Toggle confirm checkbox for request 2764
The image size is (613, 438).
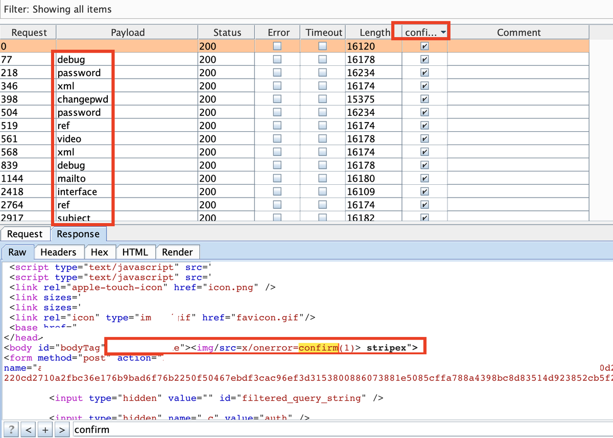click(425, 205)
